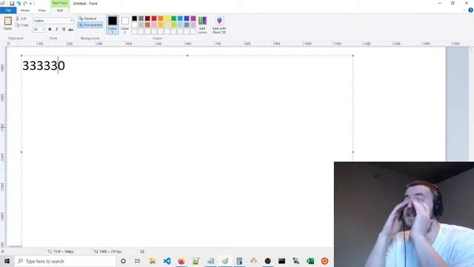Click the text box top-right corner handle

(x=353, y=56)
